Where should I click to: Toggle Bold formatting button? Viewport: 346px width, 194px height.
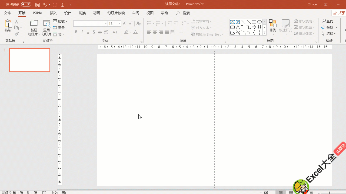click(76, 32)
